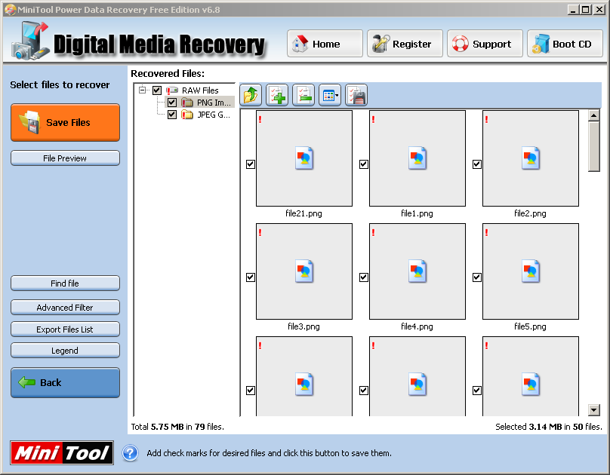Click the Save Files button
This screenshot has width=610, height=475.
[66, 122]
